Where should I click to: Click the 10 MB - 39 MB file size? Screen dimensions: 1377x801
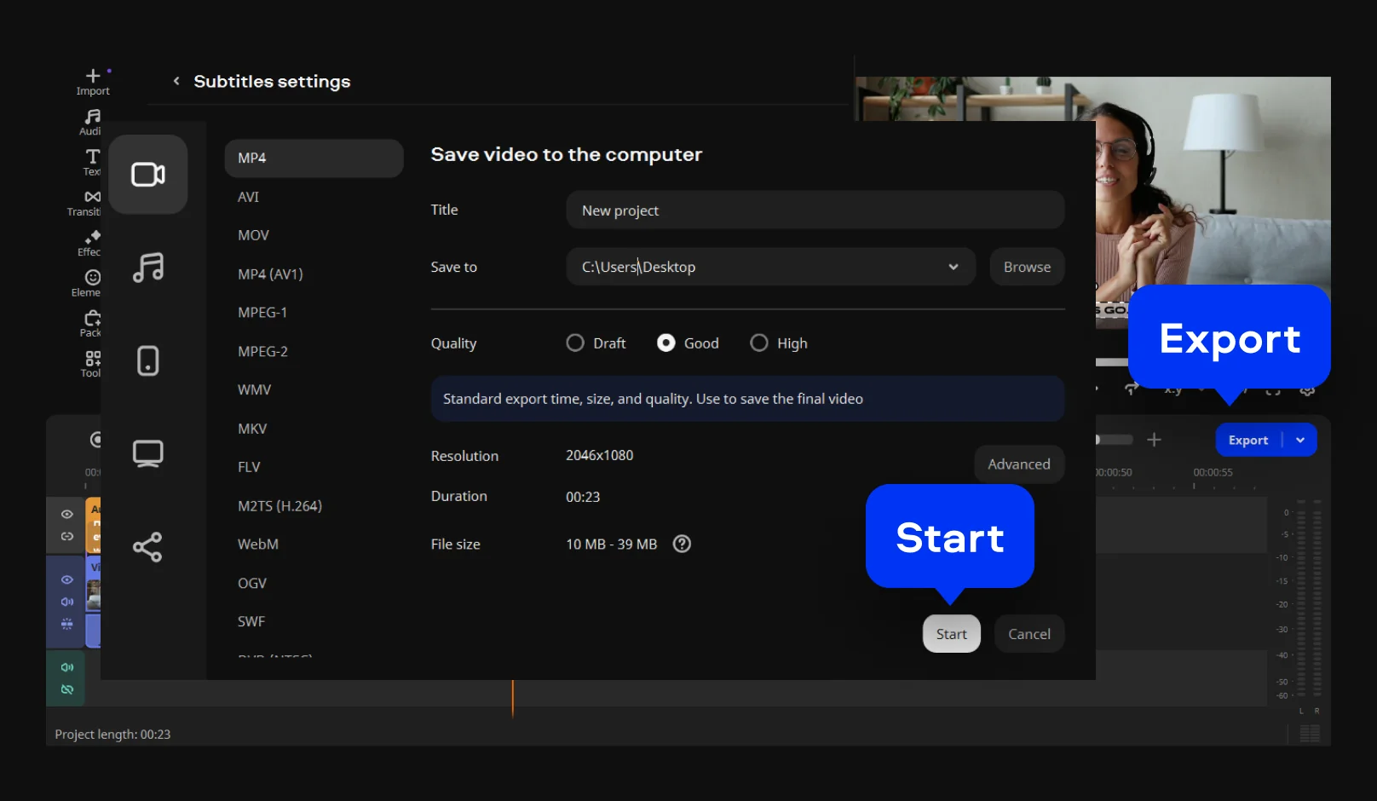click(x=611, y=545)
